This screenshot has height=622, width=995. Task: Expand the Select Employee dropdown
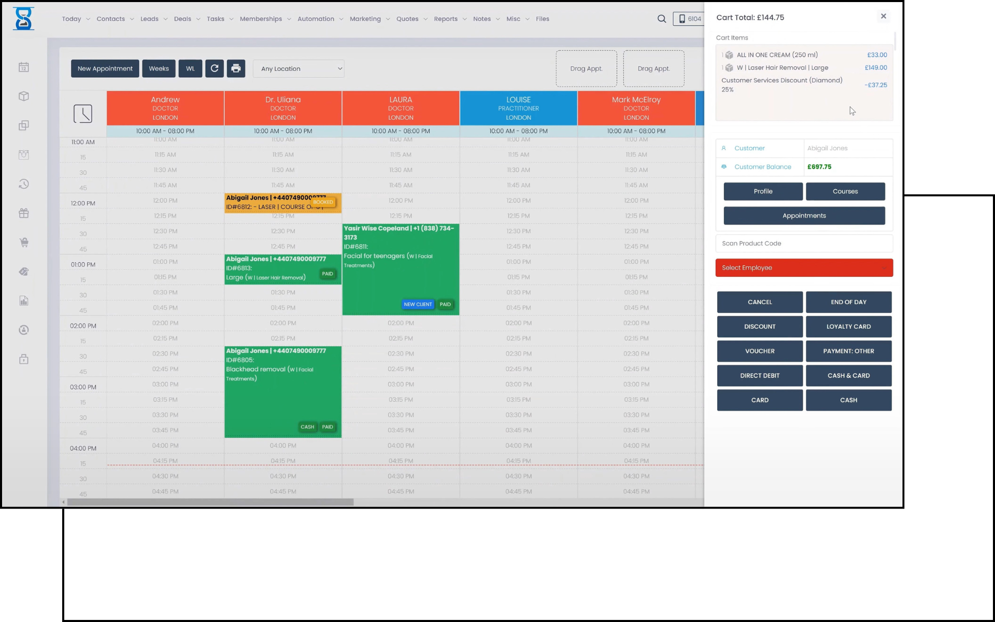click(x=804, y=267)
